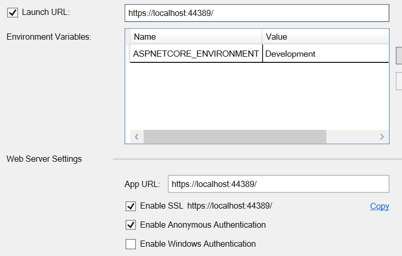Click the Web Server Settings heading
This screenshot has height=256, width=402.
(x=44, y=159)
